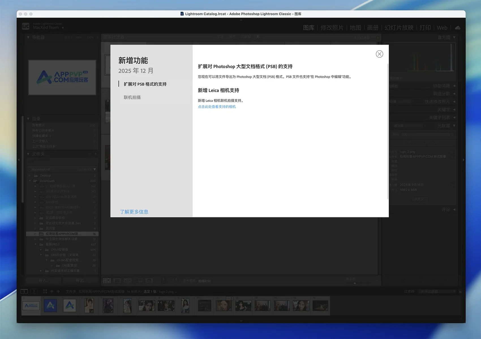
Task: Select the Compare view (XY) icon
Action: (x=128, y=281)
